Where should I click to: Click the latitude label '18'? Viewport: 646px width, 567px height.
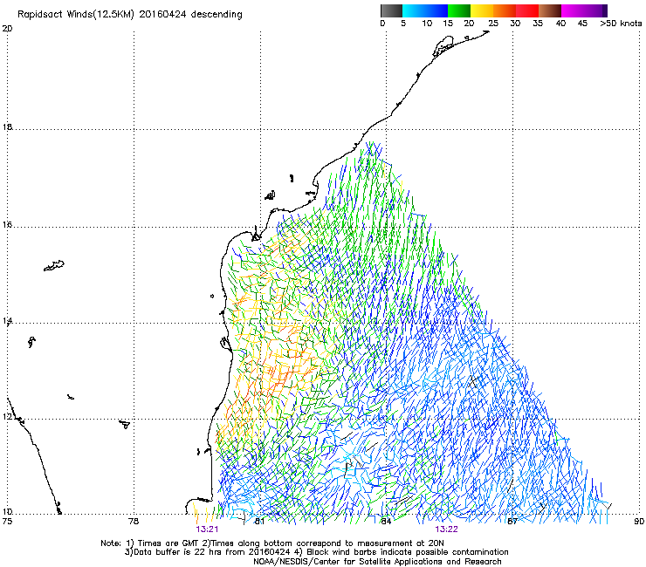(x=7, y=127)
